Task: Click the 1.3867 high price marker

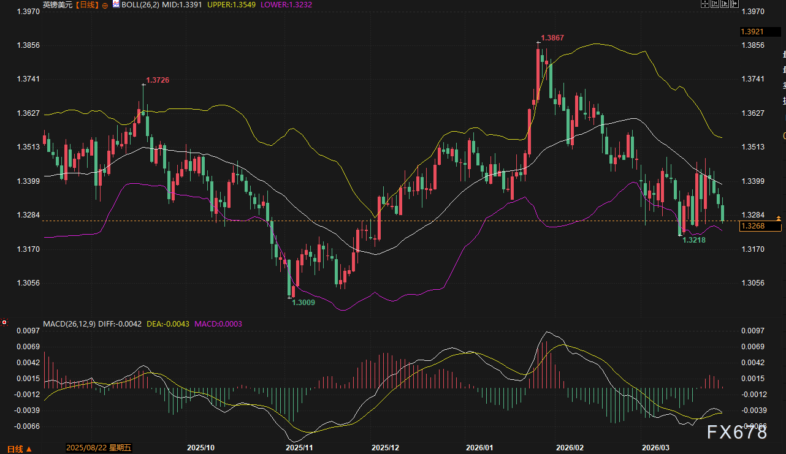Action: click(552, 38)
